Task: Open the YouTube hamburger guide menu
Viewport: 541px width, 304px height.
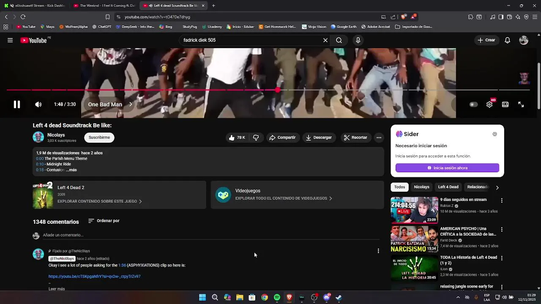Action: click(x=10, y=40)
